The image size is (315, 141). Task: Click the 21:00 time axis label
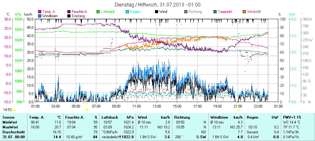(238, 106)
